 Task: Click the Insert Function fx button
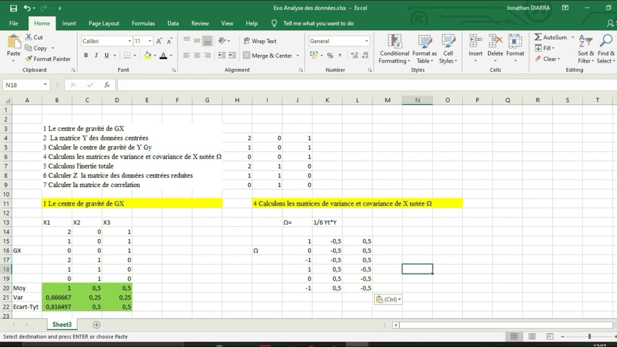(x=107, y=85)
